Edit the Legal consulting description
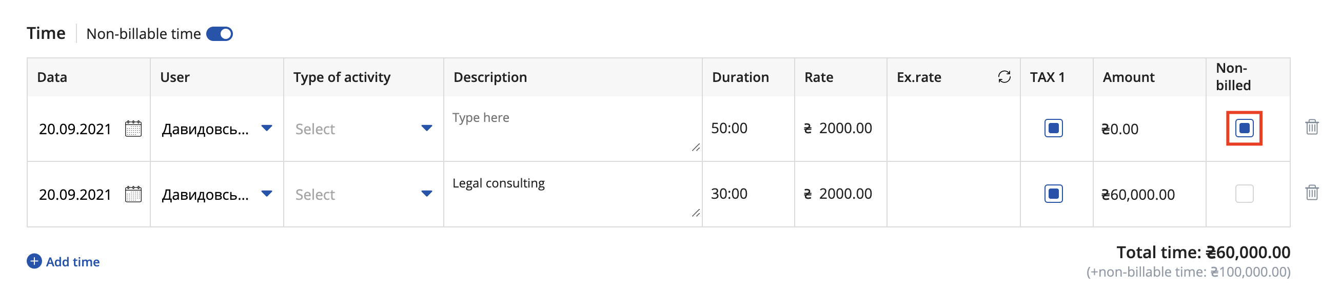This screenshot has width=1340, height=292. point(573,194)
